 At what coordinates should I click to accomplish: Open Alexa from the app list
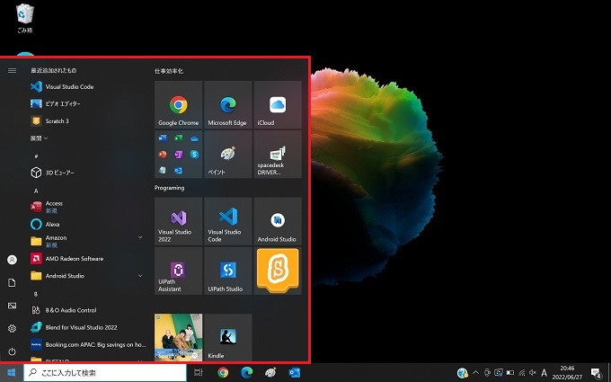(x=88, y=224)
